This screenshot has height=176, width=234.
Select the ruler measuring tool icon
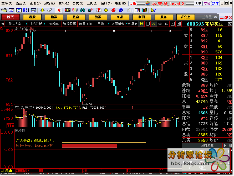click(49, 10)
